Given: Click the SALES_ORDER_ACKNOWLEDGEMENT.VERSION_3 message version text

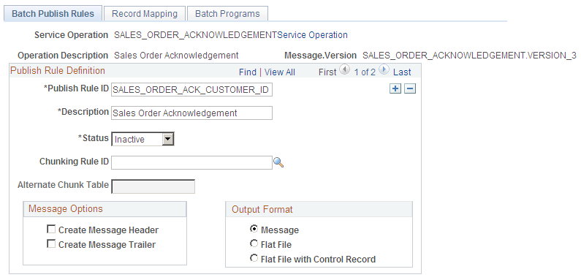Looking at the screenshot, I should [469, 56].
